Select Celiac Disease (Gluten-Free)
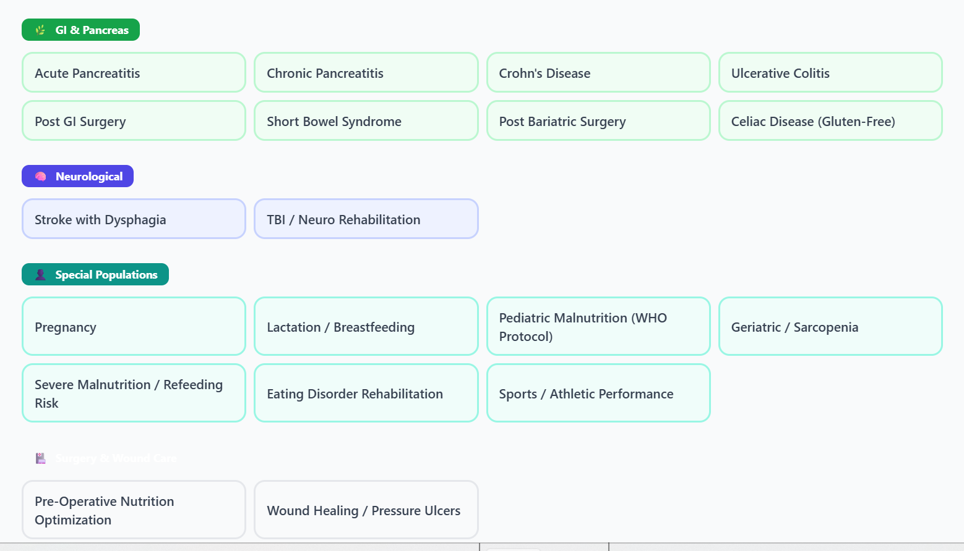 click(x=830, y=121)
